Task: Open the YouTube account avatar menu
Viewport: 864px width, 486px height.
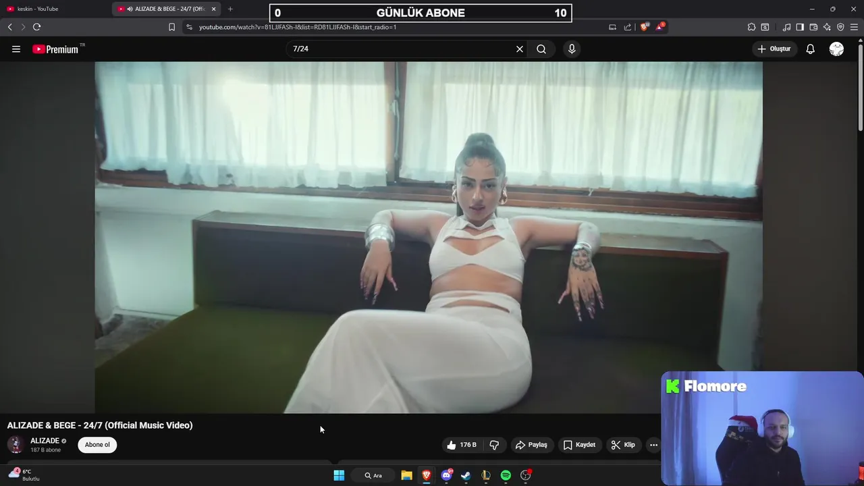Action: [x=836, y=49]
